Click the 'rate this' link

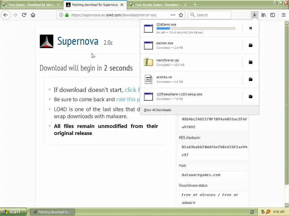[128, 99]
